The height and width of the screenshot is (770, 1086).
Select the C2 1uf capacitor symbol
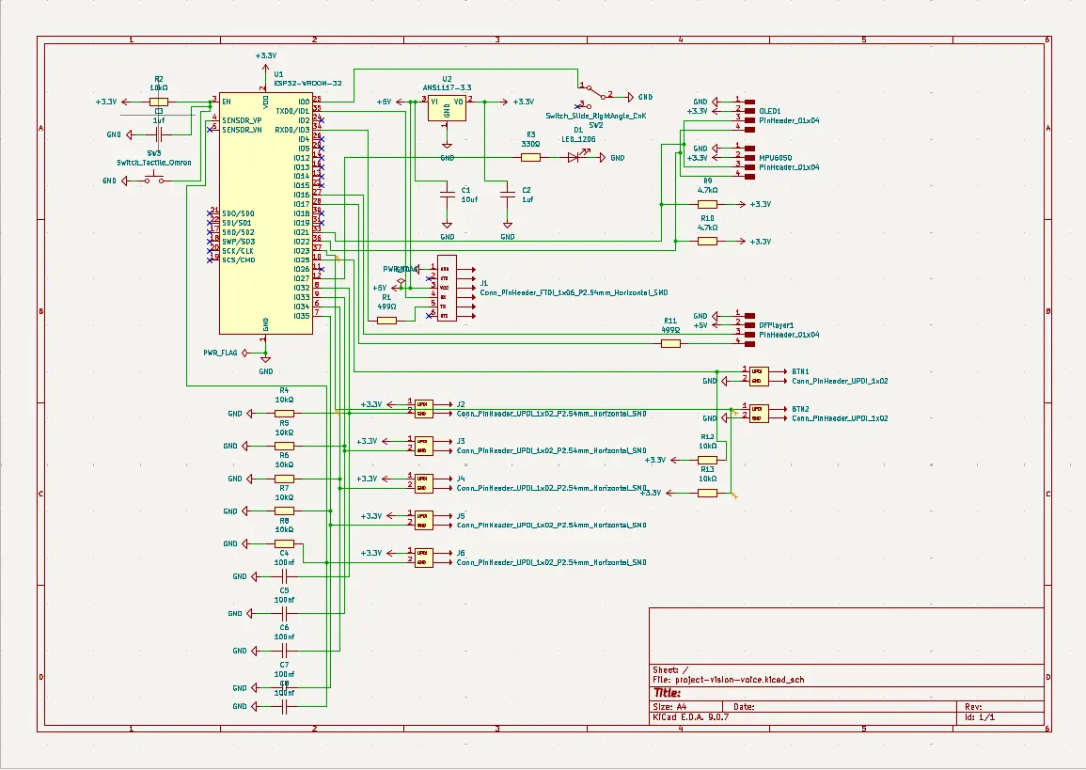coord(508,196)
